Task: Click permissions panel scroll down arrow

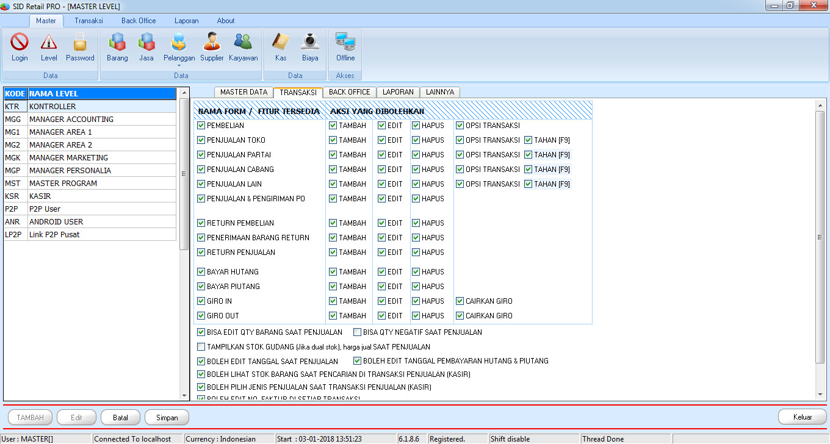Action: [x=820, y=395]
